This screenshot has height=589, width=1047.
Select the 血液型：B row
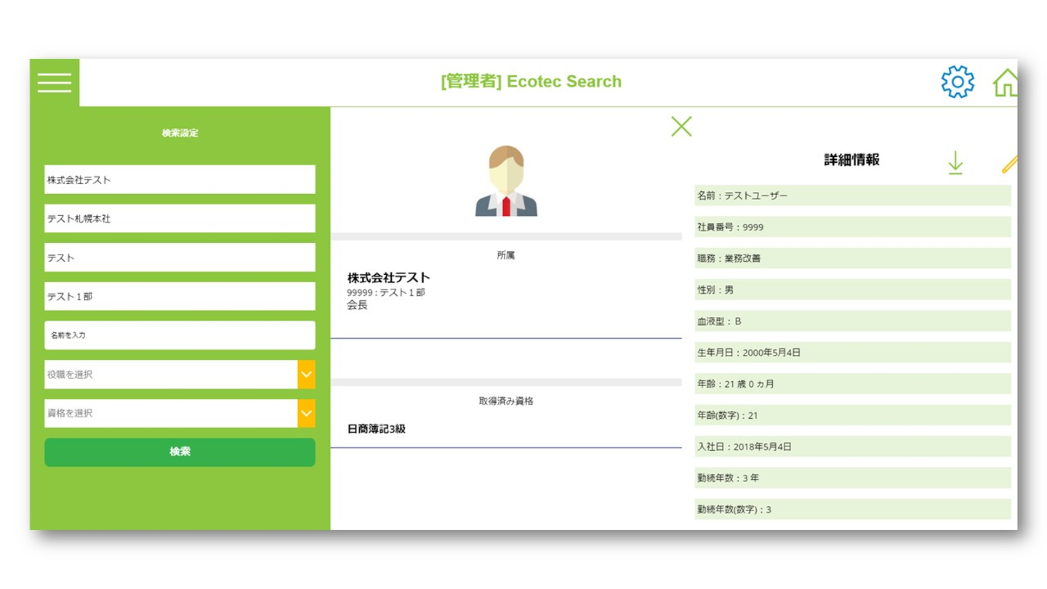(852, 321)
